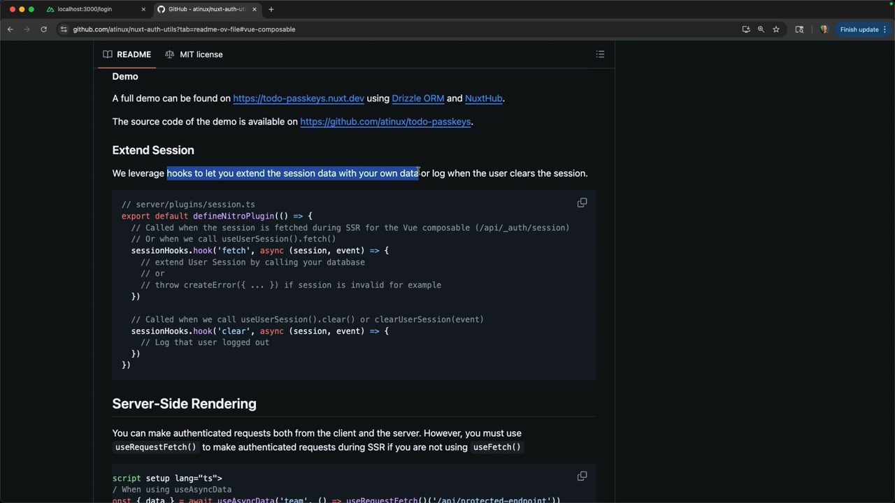Image resolution: width=895 pixels, height=503 pixels.
Task: Close the GitHub nuxt-auth-utils tab
Action: [253, 9]
